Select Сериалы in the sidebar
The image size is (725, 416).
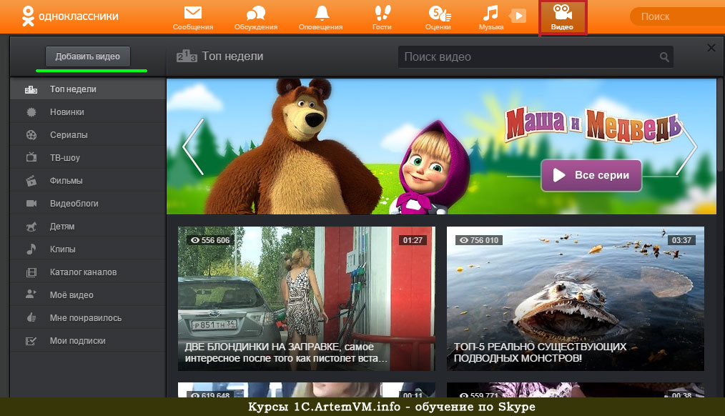(88, 135)
